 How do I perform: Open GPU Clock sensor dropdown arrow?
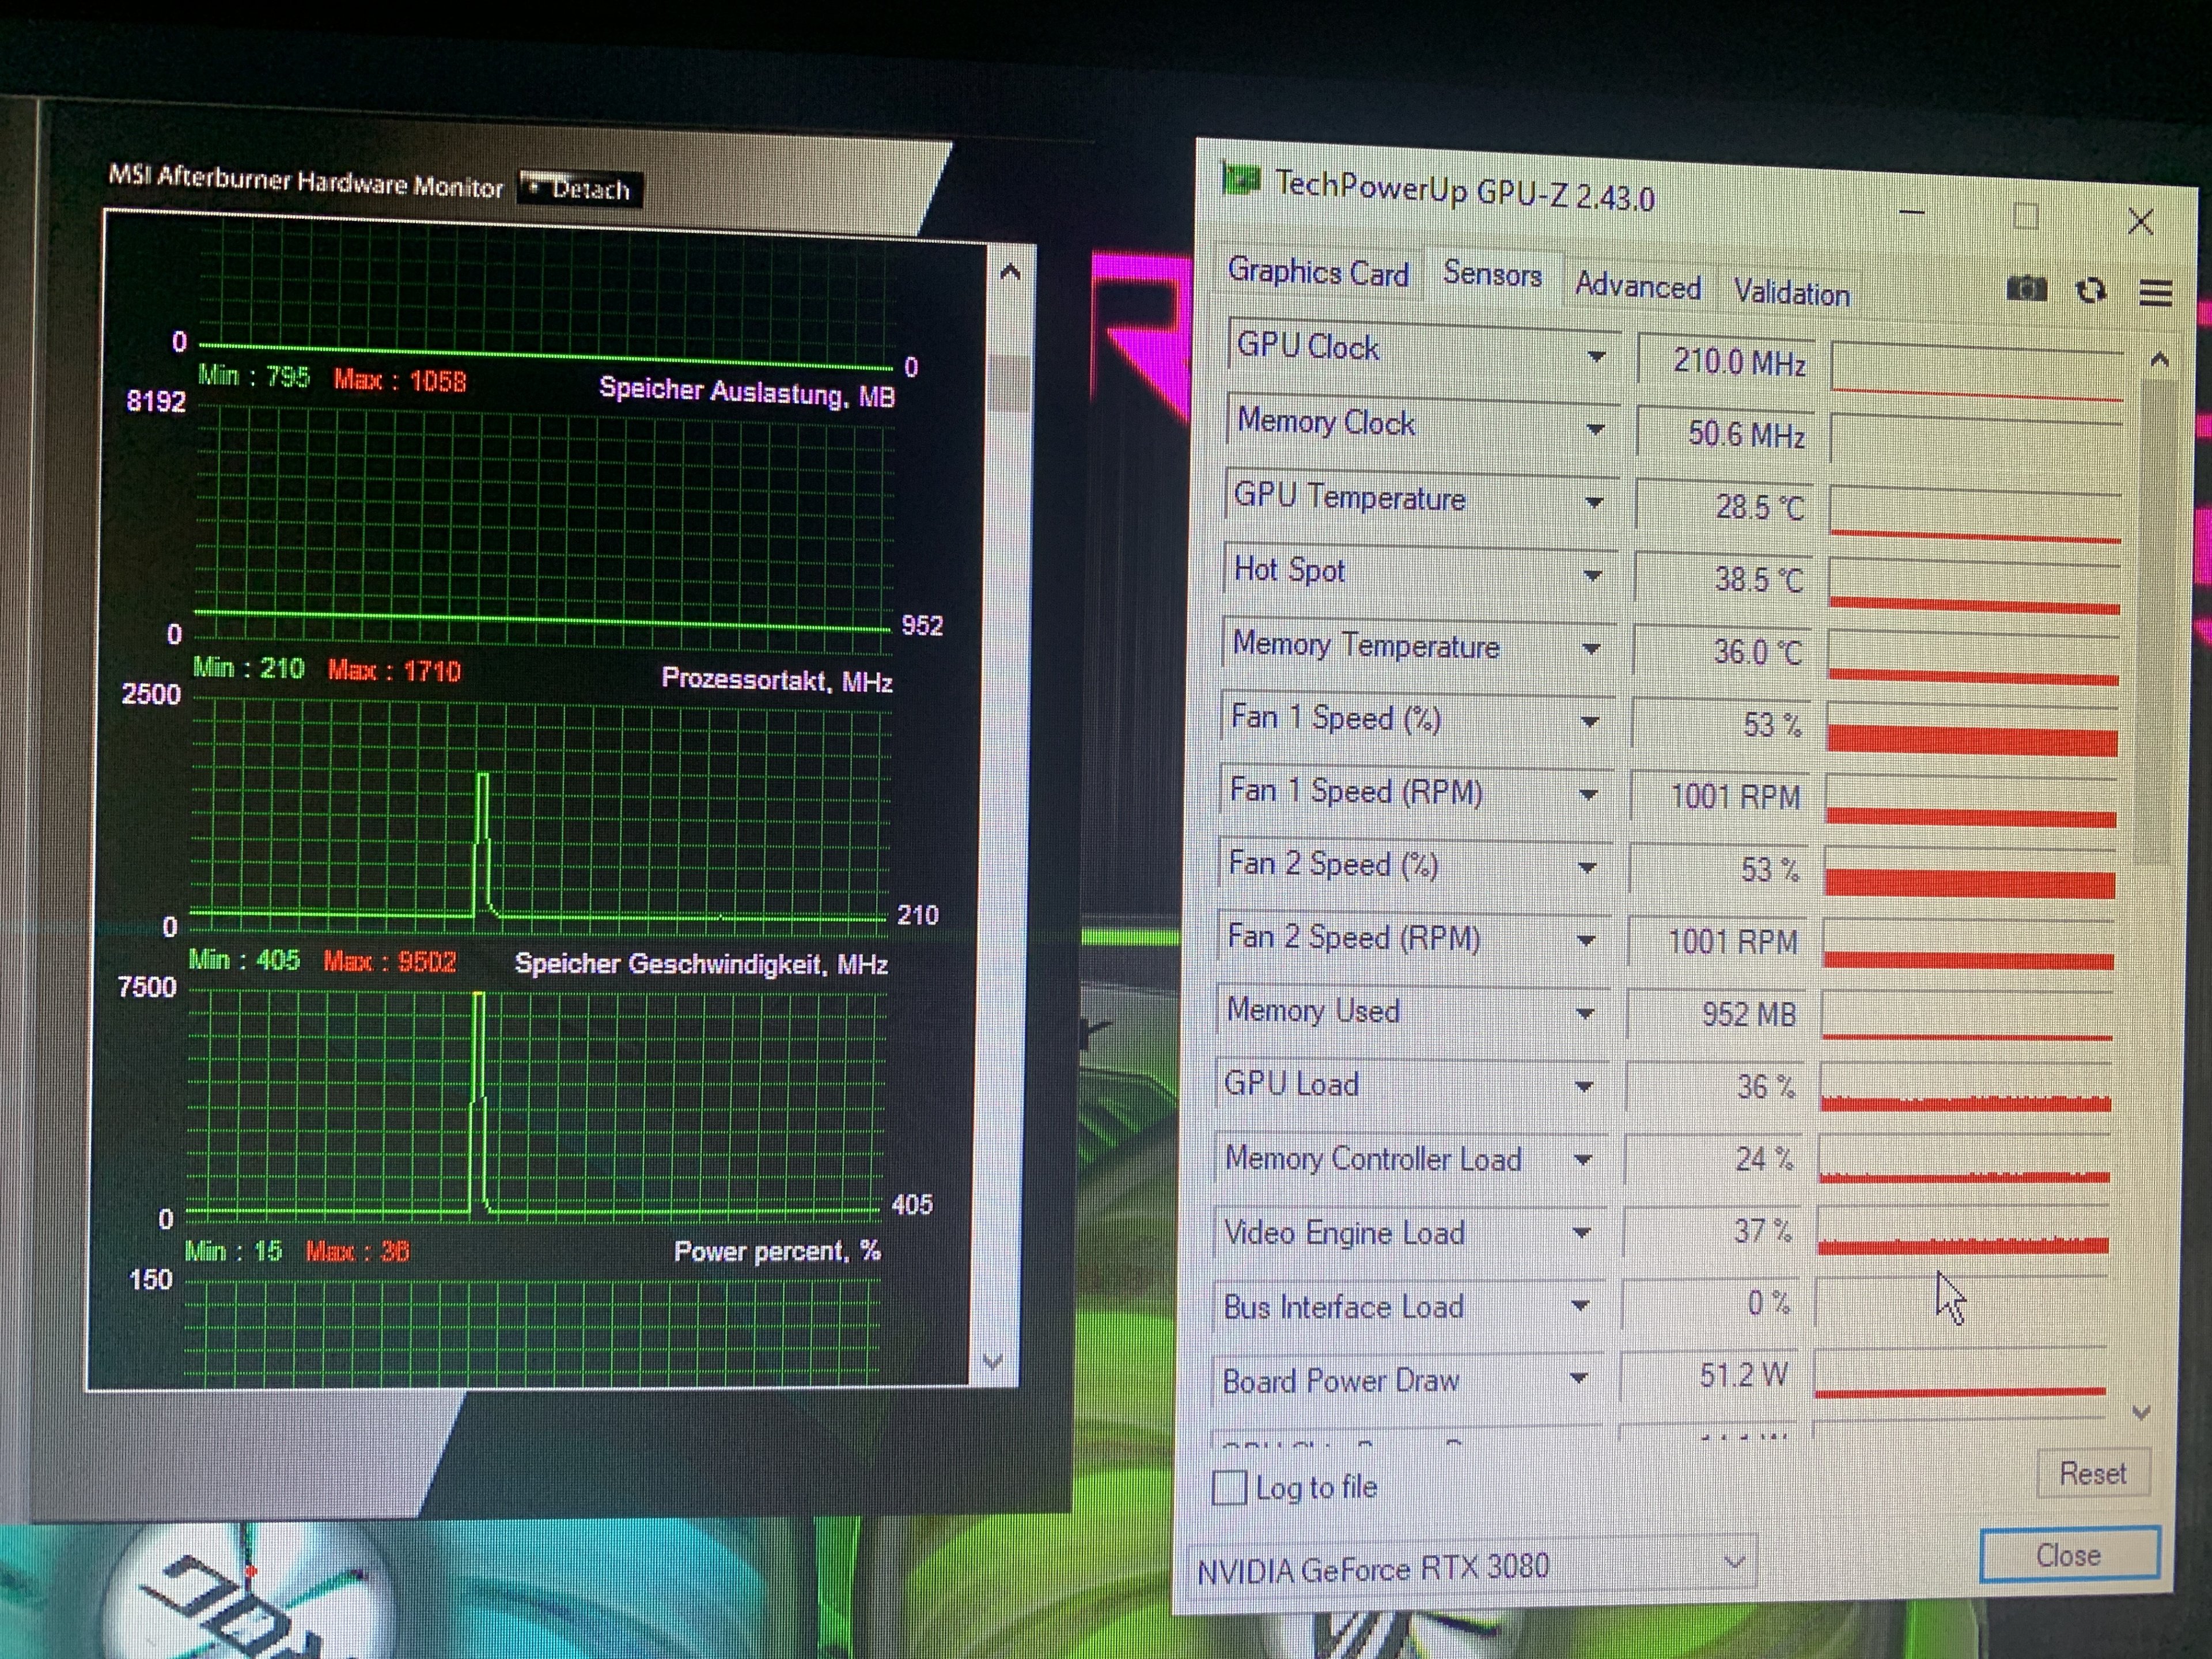coord(1596,357)
